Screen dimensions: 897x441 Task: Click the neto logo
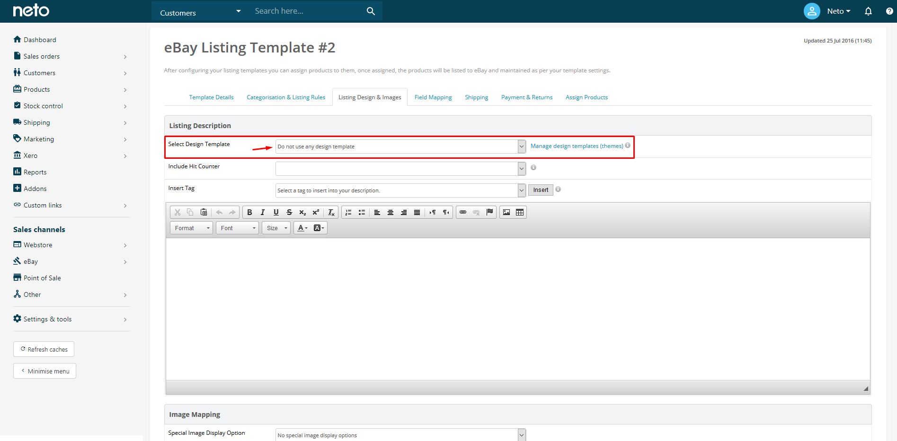click(x=31, y=10)
